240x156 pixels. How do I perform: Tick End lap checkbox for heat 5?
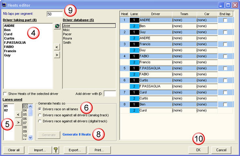click(x=225, y=68)
